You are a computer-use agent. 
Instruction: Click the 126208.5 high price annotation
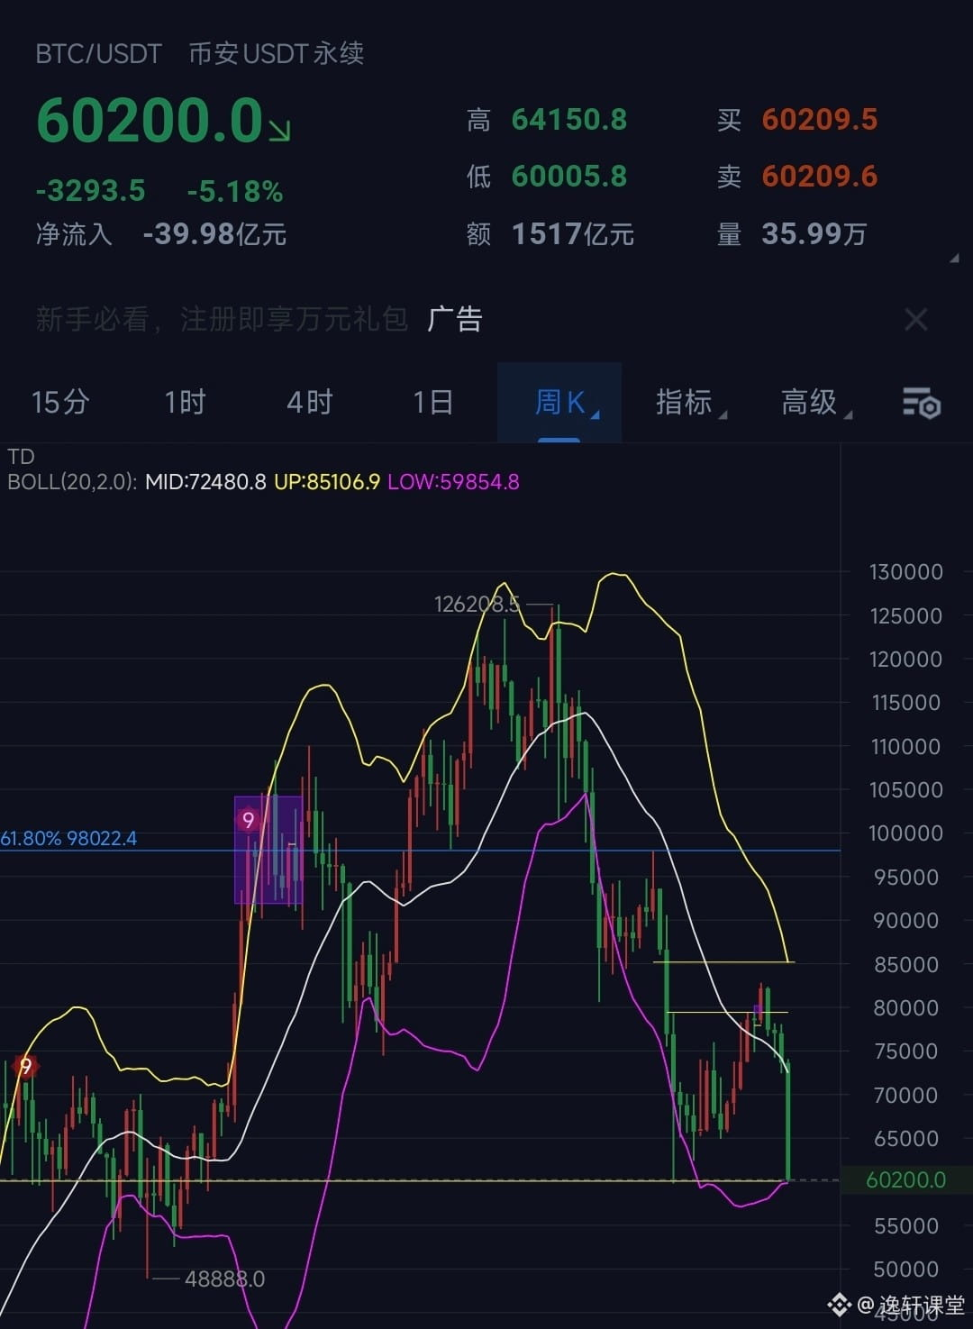pos(477,605)
